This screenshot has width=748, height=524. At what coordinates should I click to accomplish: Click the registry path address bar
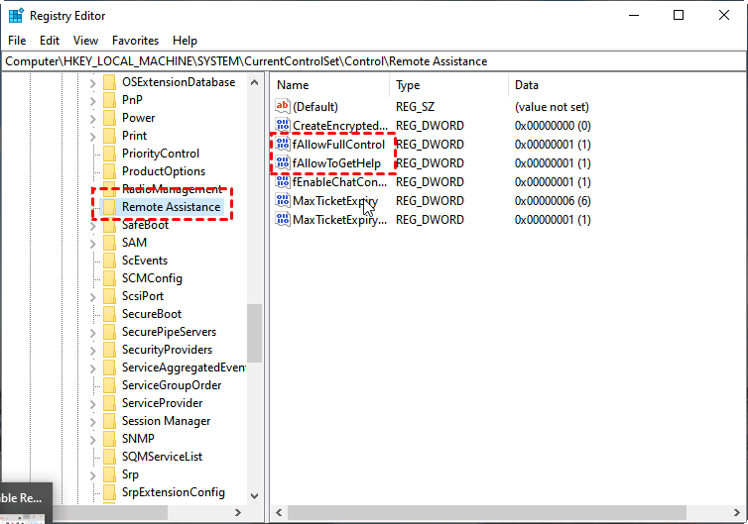(374, 61)
